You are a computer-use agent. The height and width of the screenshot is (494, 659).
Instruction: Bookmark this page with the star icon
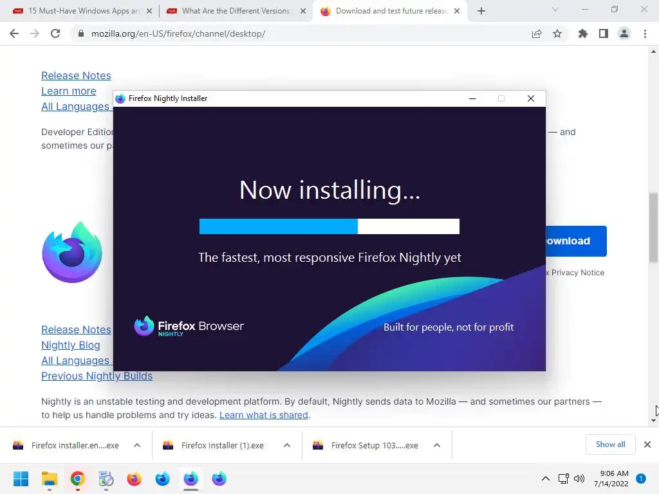click(x=557, y=33)
